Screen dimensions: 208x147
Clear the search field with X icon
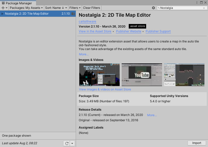click(204, 8)
